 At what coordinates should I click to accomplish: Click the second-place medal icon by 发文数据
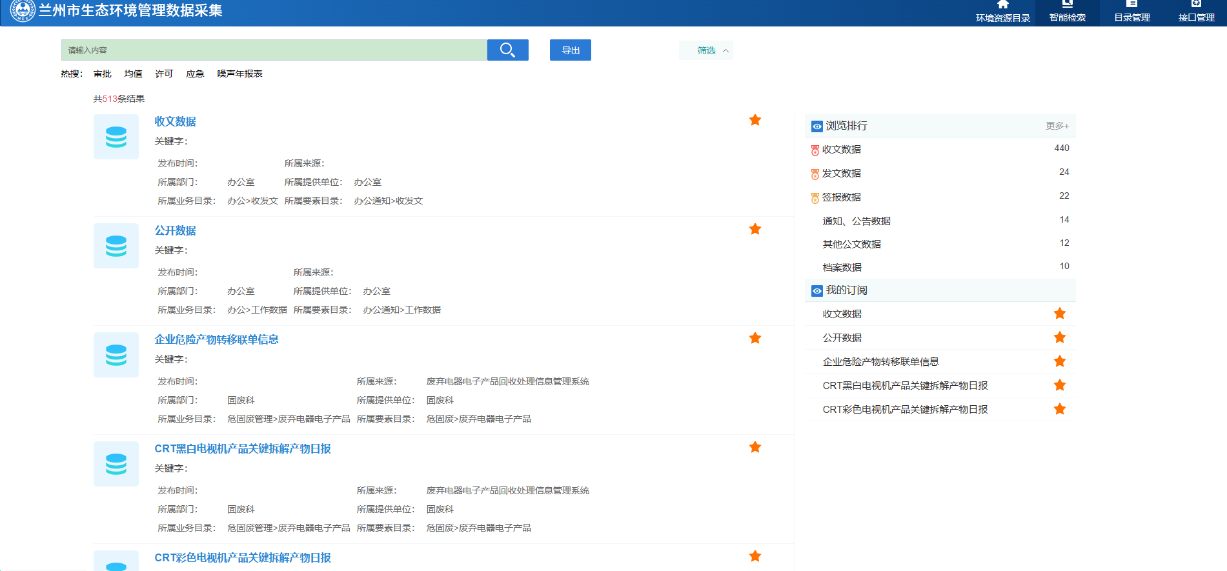pos(815,174)
